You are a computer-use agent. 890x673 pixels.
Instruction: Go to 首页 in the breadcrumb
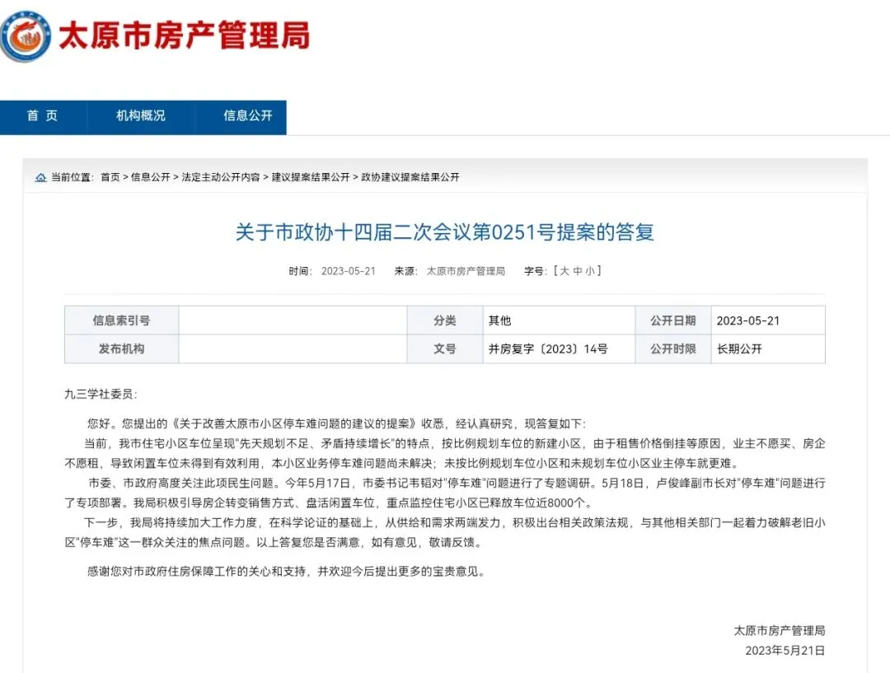pos(110,177)
